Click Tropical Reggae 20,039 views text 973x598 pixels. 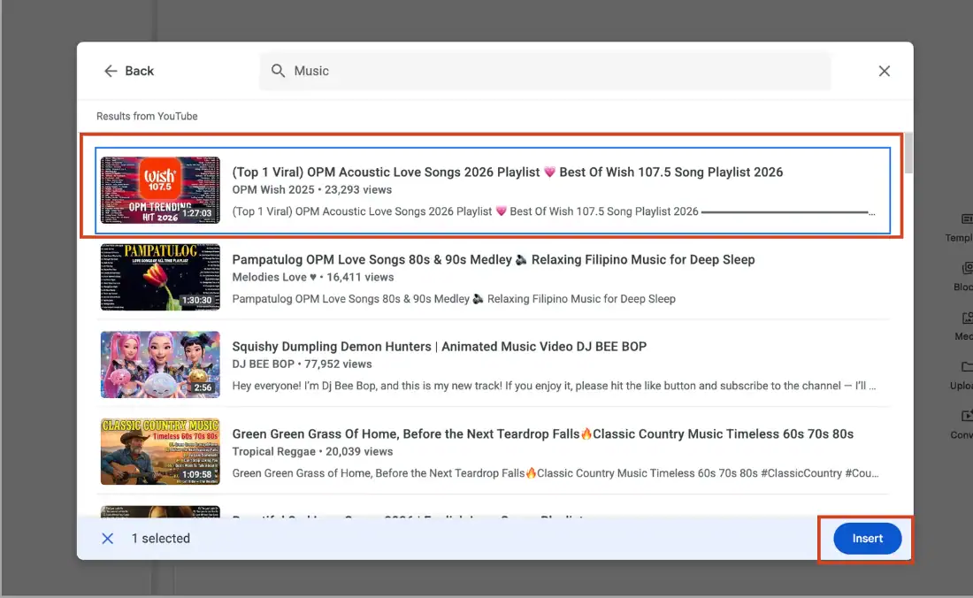pos(312,452)
